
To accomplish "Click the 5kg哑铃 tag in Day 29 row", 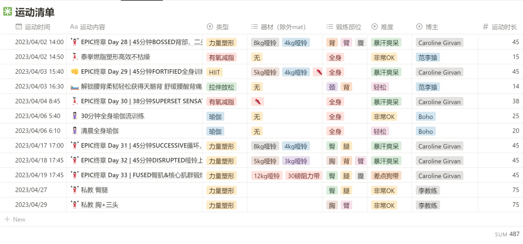I will (265, 72).
